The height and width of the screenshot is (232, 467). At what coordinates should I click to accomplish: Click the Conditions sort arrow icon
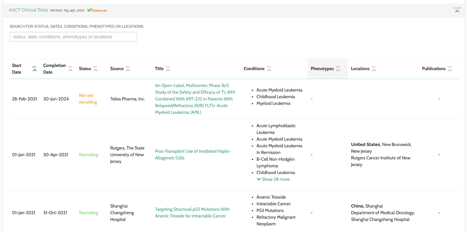click(269, 70)
